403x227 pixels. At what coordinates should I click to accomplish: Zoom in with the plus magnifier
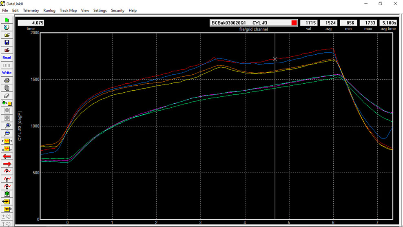pyautogui.click(x=7, y=126)
